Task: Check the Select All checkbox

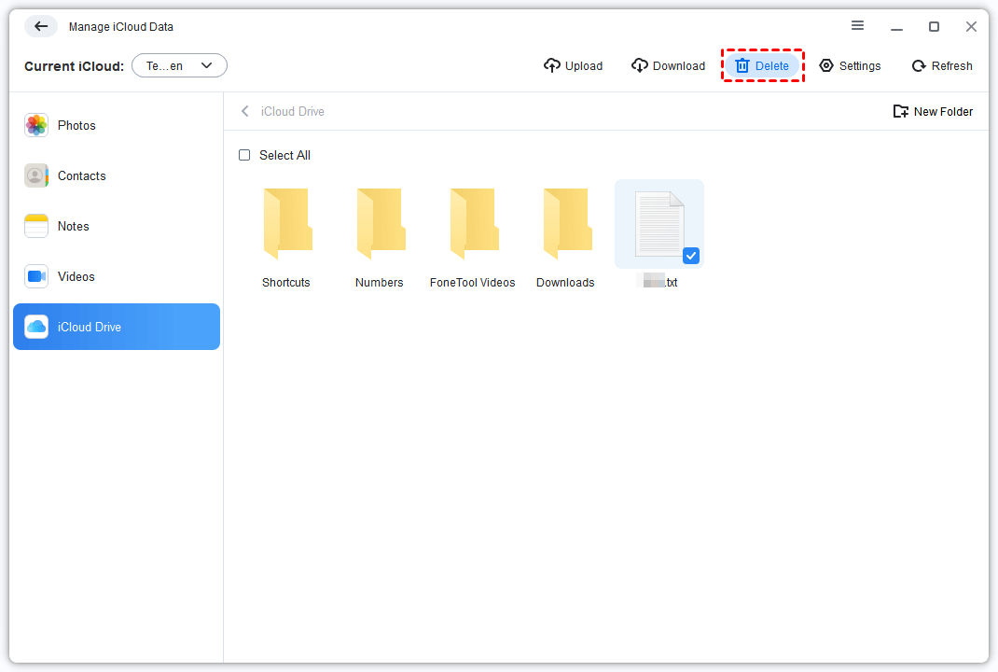Action: (244, 155)
